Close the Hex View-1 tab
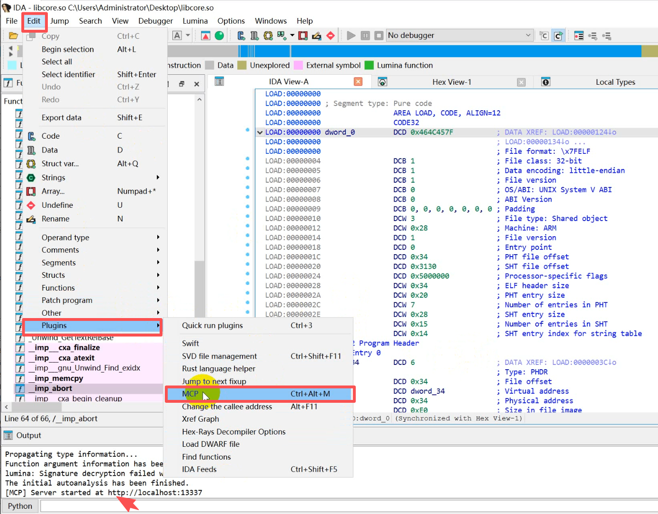 522,82
